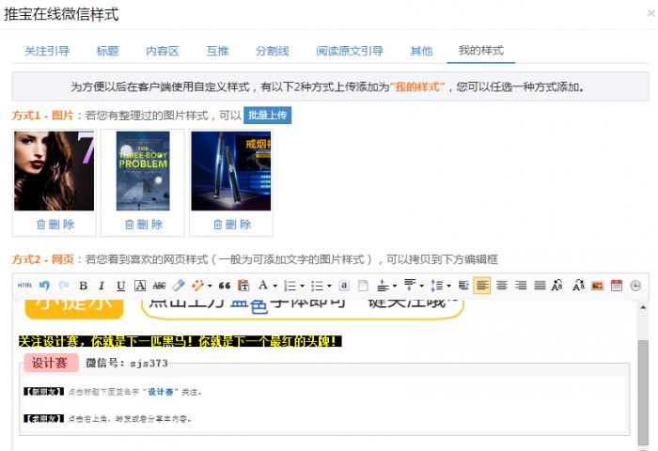Insert date with calendar icon

(617, 286)
